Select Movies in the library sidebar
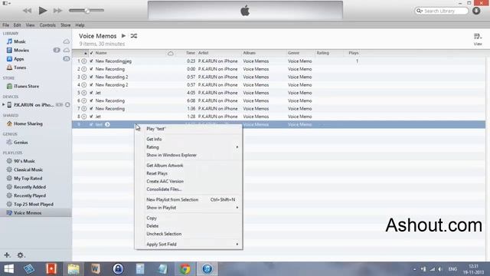Viewport: 490px width, 276px height. [21, 50]
